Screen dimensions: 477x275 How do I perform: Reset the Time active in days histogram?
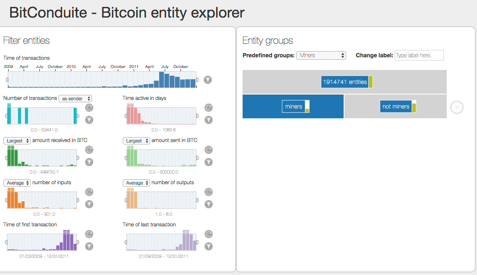click(x=209, y=108)
